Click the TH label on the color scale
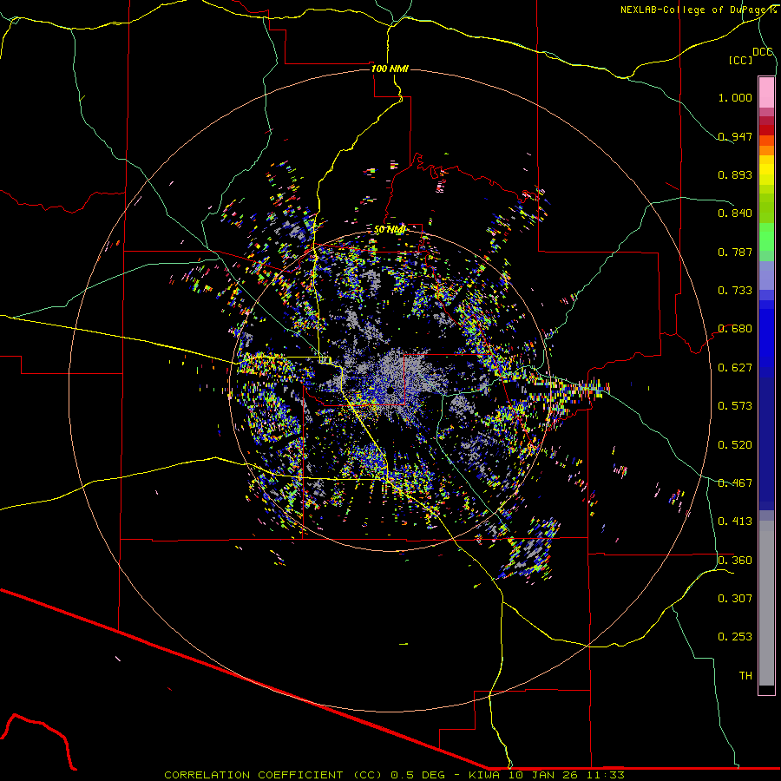The height and width of the screenshot is (781, 781). click(745, 676)
